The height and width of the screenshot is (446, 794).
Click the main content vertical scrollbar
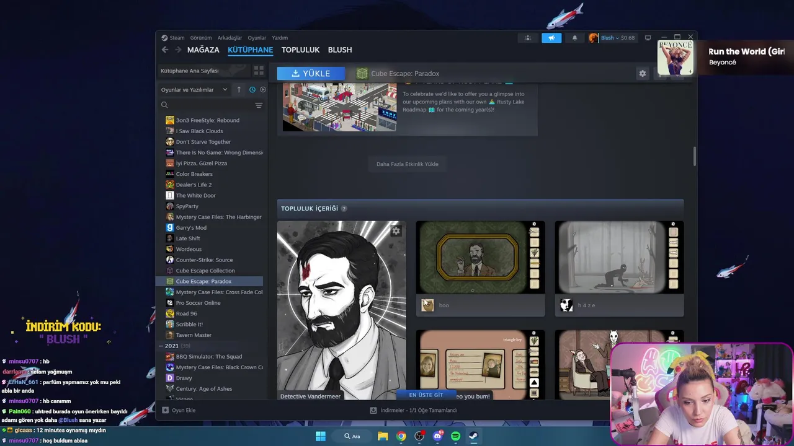click(x=694, y=156)
